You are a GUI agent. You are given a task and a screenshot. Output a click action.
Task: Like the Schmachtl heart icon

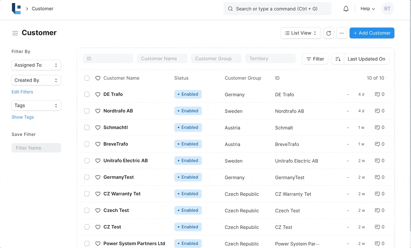pos(98,128)
